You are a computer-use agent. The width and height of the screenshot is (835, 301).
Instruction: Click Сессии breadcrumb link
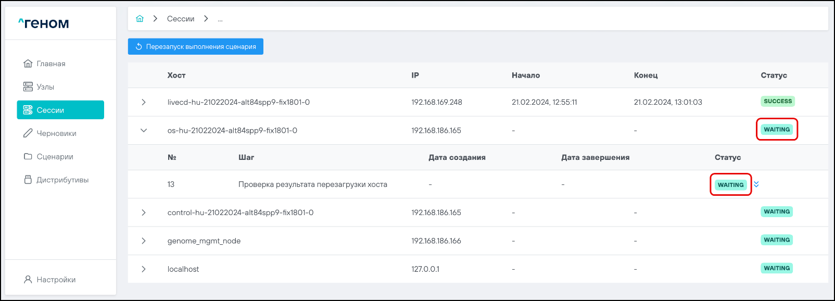click(x=181, y=19)
